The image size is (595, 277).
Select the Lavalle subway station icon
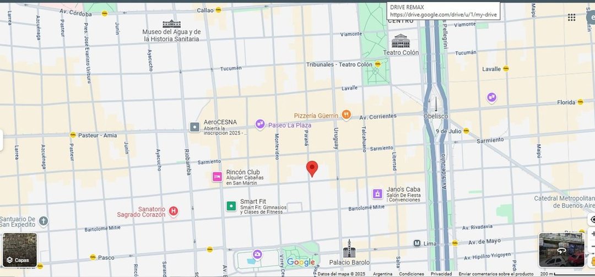(506, 69)
